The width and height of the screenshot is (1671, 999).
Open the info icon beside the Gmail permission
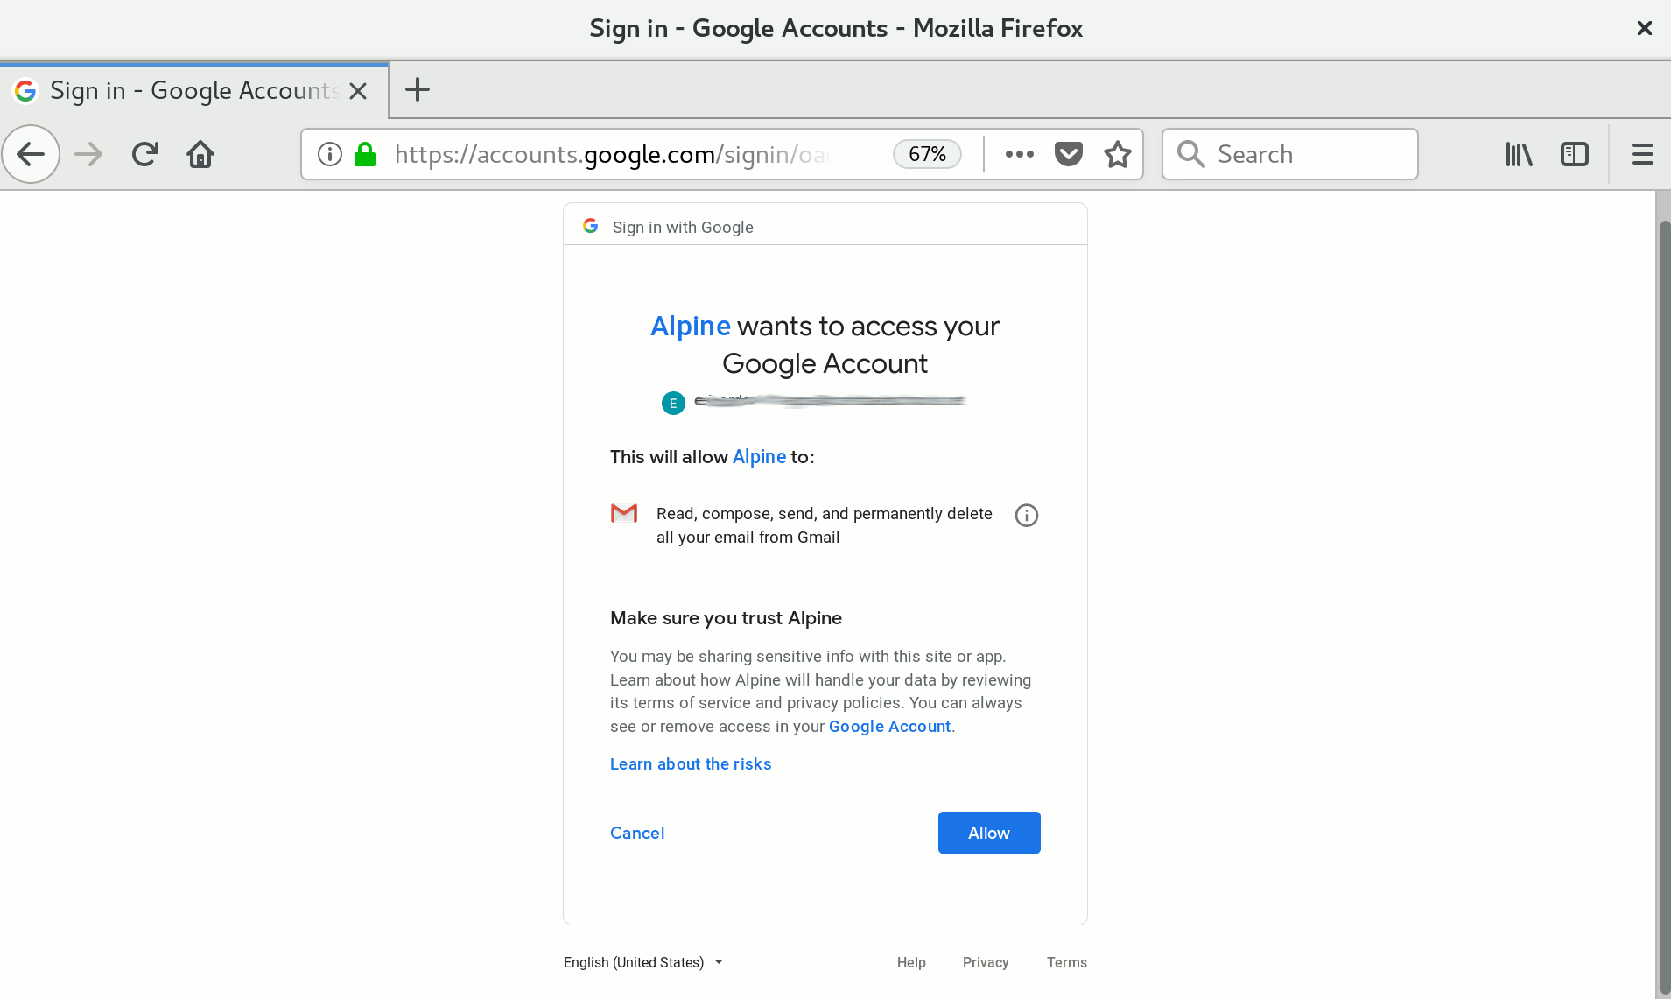coord(1026,515)
